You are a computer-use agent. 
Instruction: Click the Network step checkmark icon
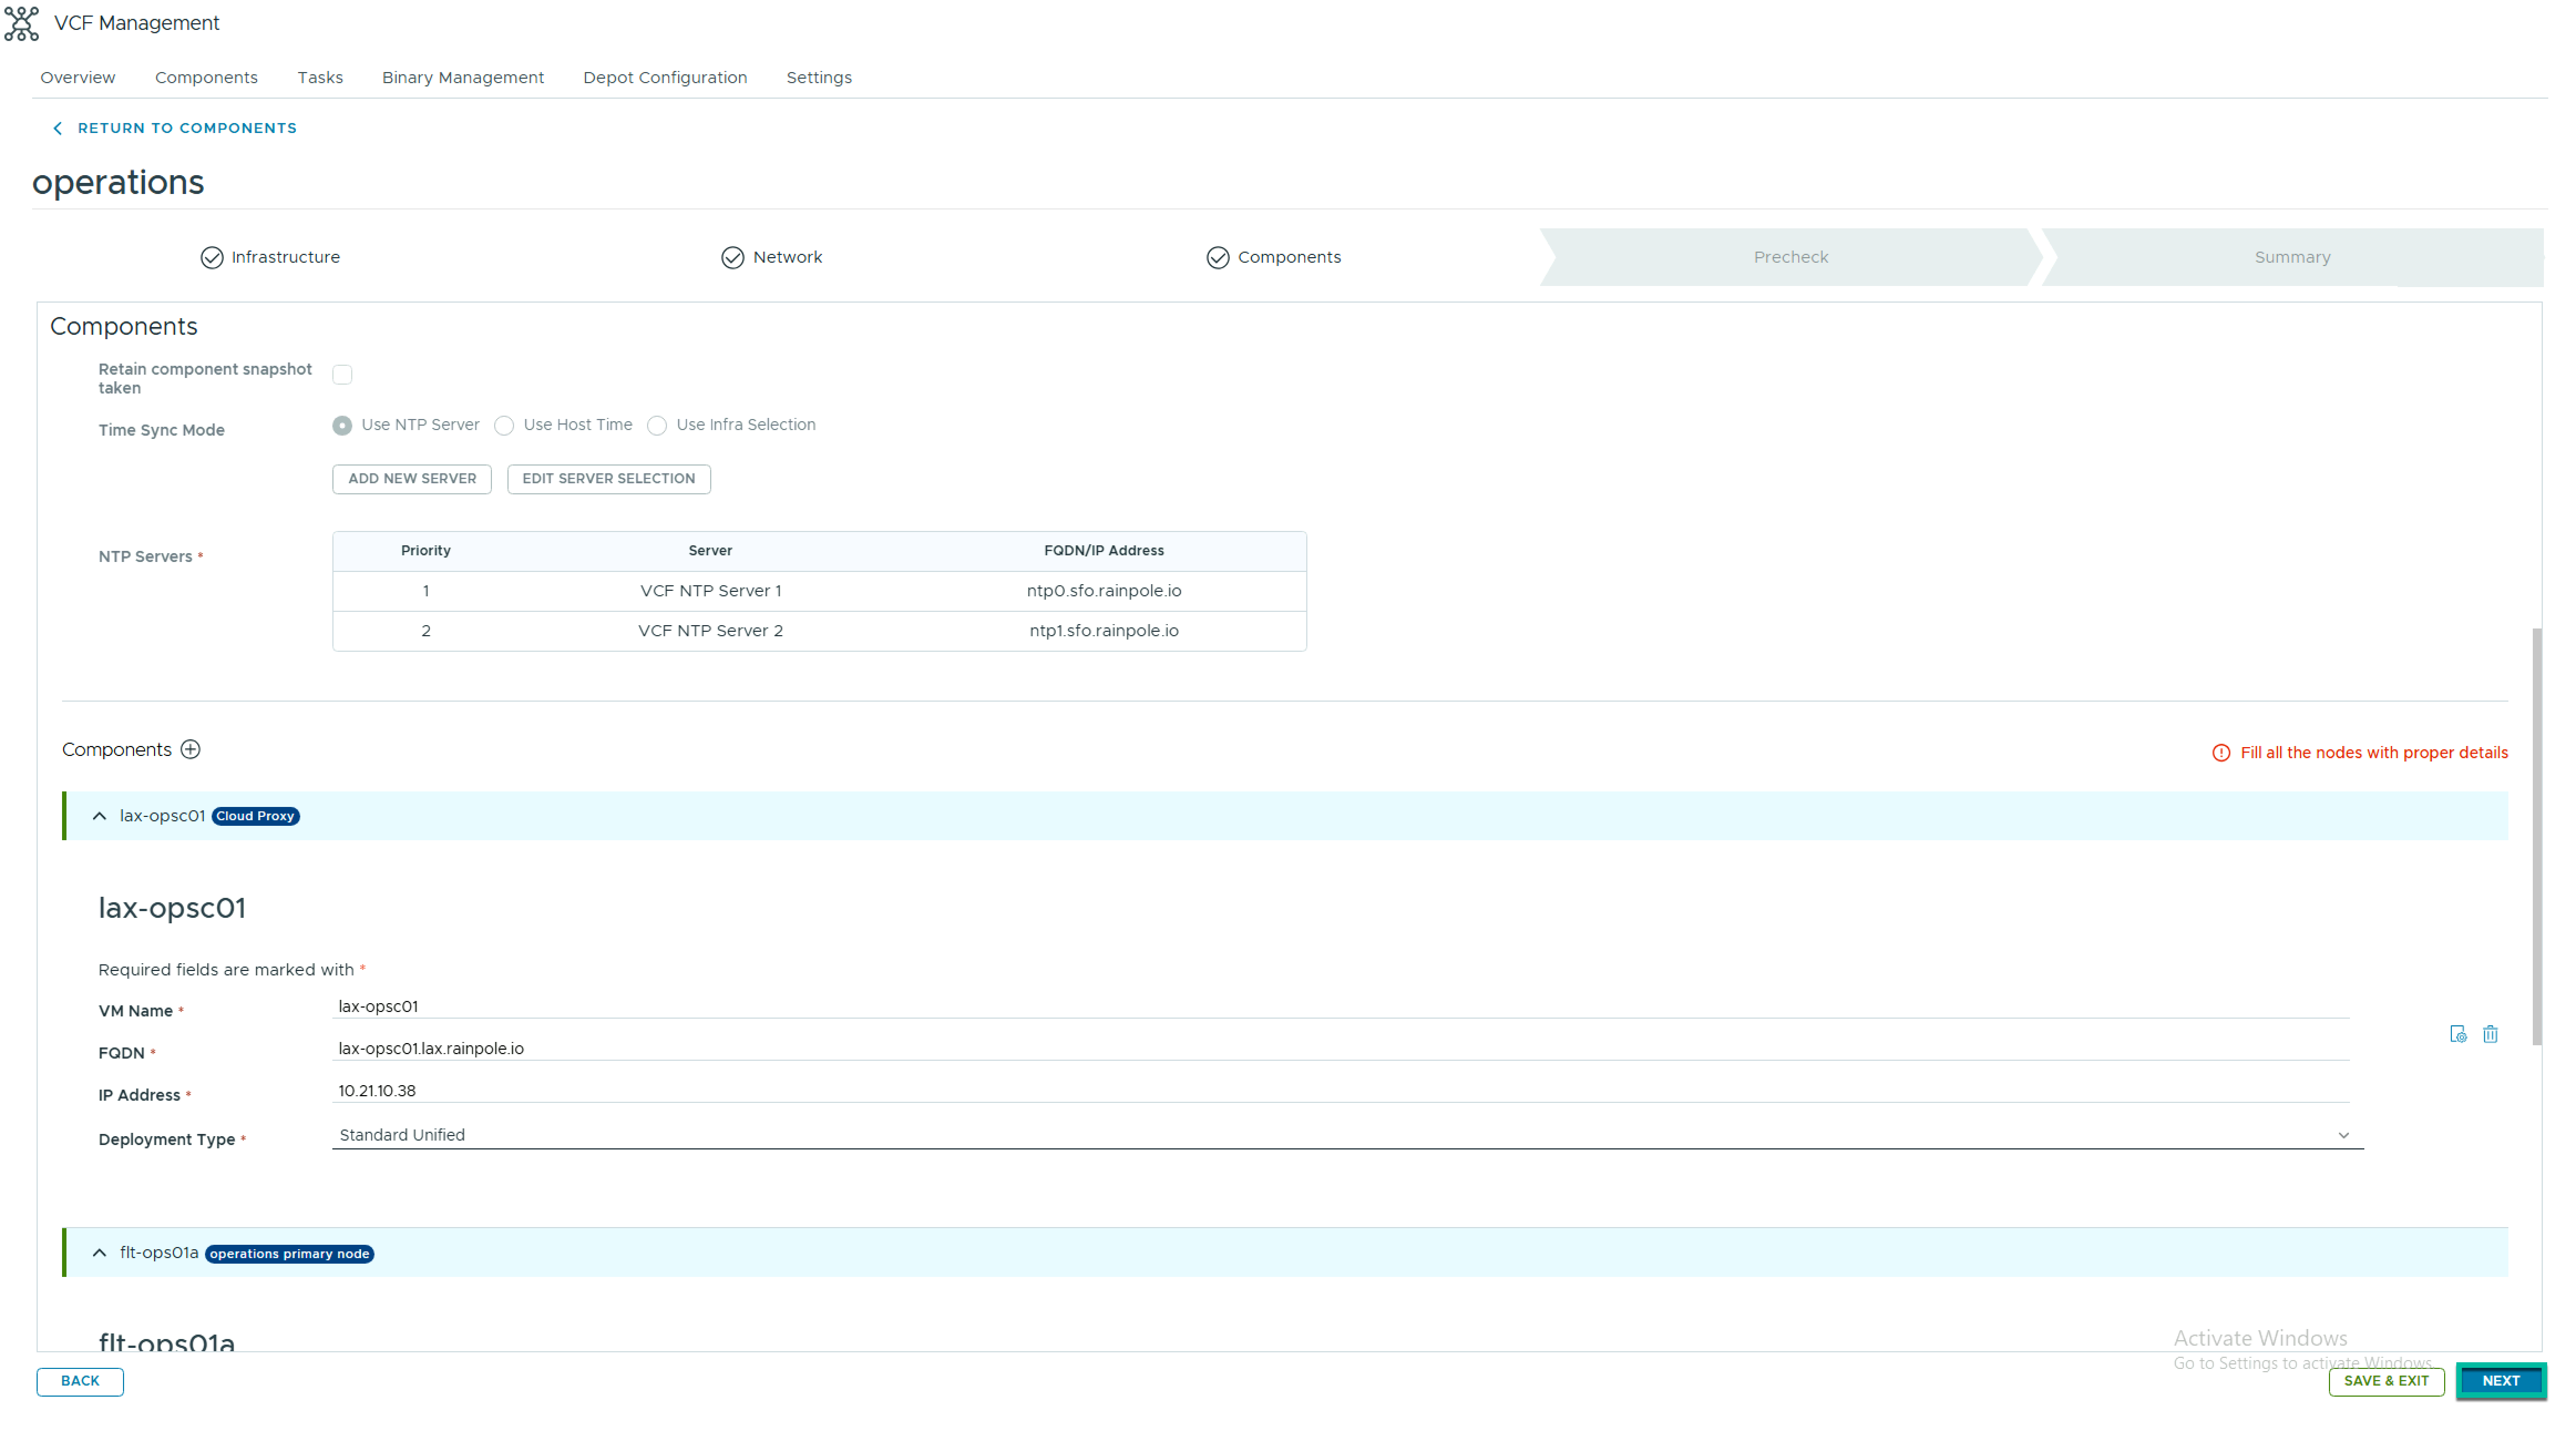point(733,257)
